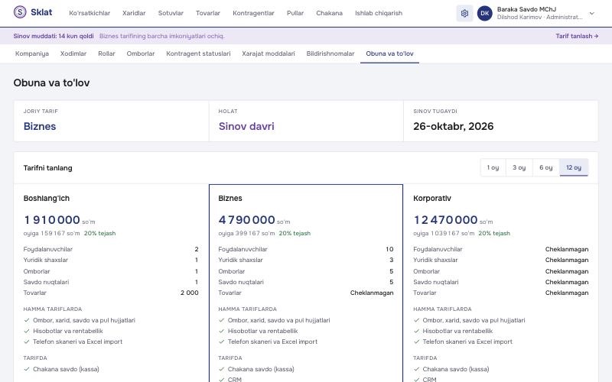This screenshot has height=382, width=612.
Task: Click the Sklat logo icon
Action: 20,12
